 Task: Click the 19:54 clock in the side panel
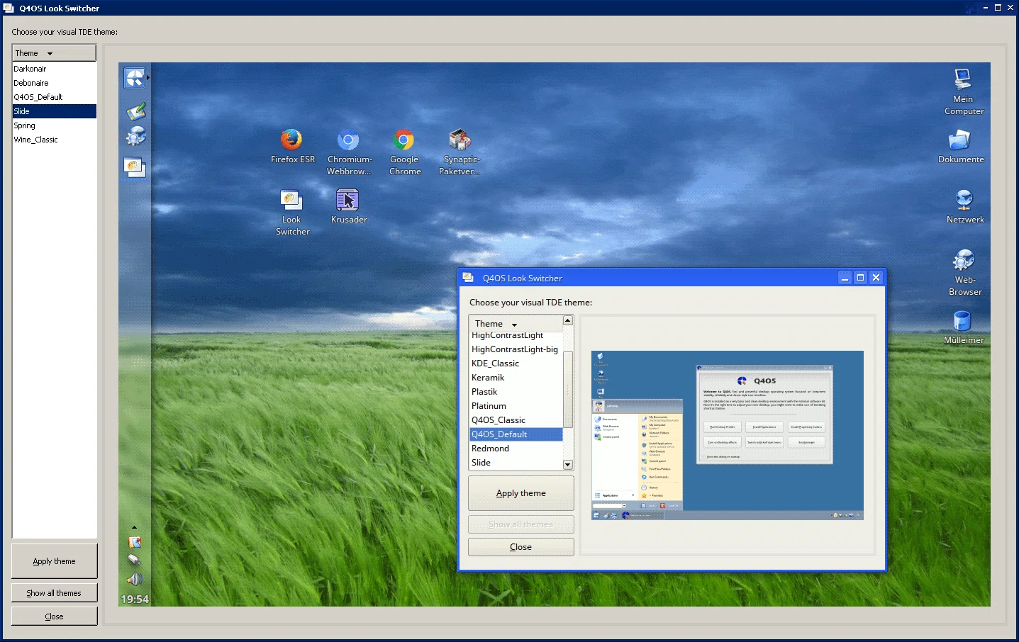coord(135,599)
